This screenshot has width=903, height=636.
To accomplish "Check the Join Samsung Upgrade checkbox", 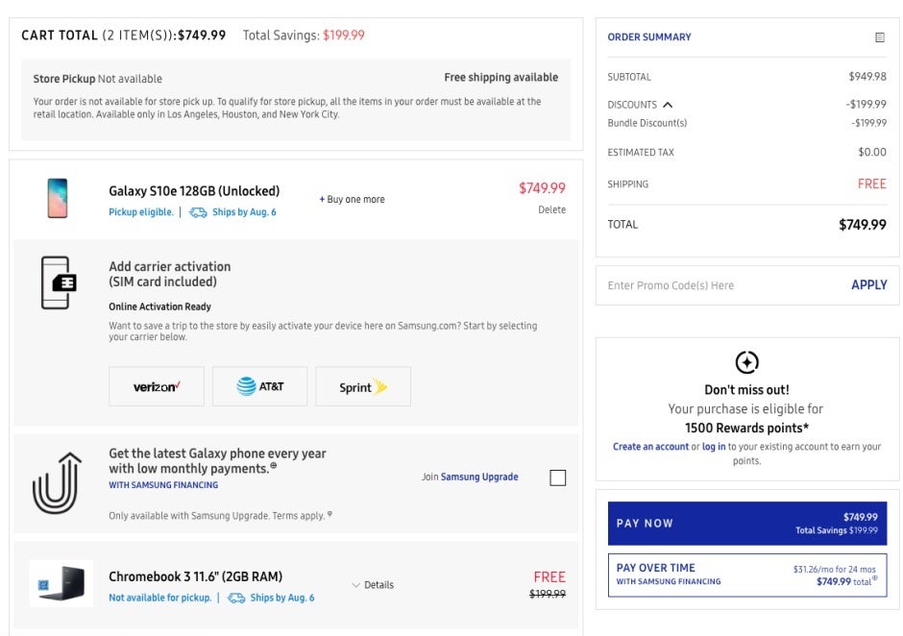I will tap(557, 477).
